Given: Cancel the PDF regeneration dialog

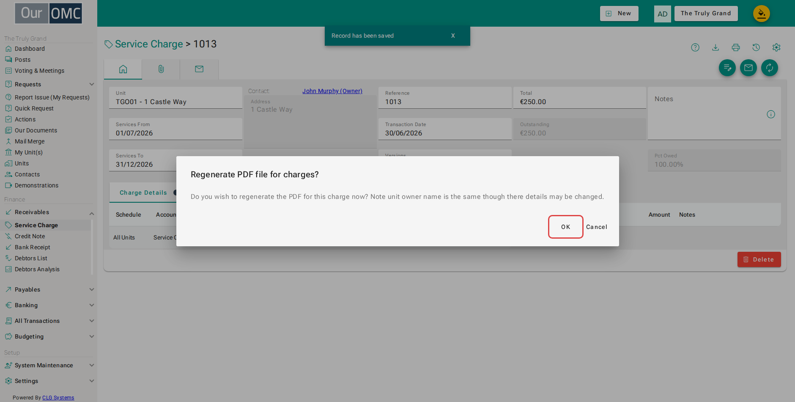Looking at the screenshot, I should point(596,227).
